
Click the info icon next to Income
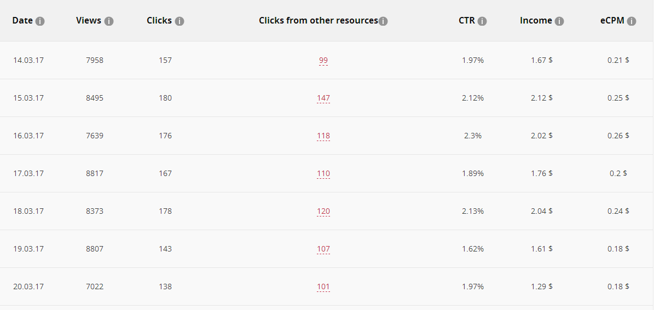(559, 21)
